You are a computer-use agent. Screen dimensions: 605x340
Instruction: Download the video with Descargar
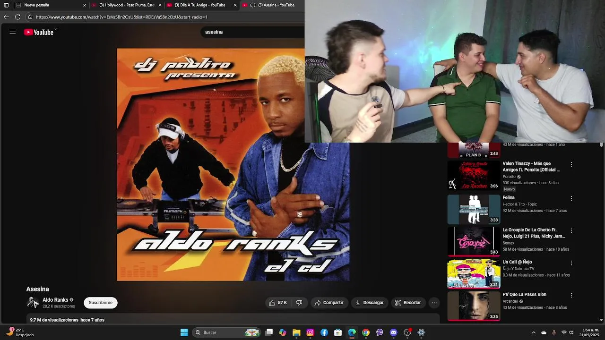point(369,303)
